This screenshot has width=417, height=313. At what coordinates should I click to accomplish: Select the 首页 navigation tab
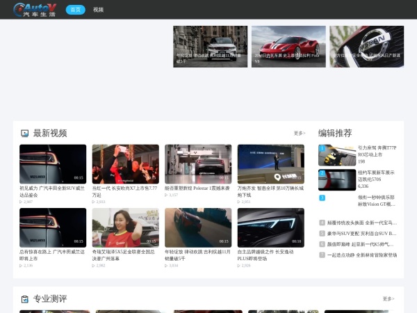coord(75,10)
